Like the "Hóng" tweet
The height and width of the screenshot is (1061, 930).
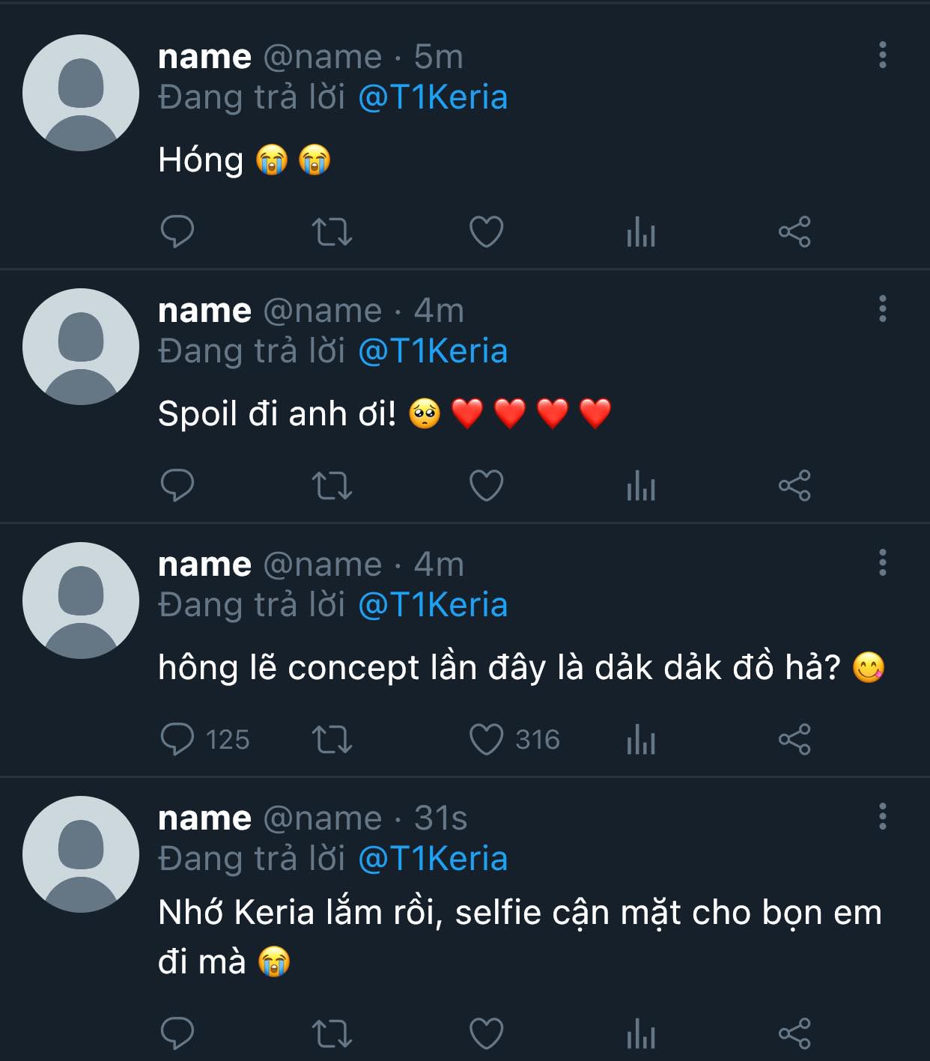[486, 231]
